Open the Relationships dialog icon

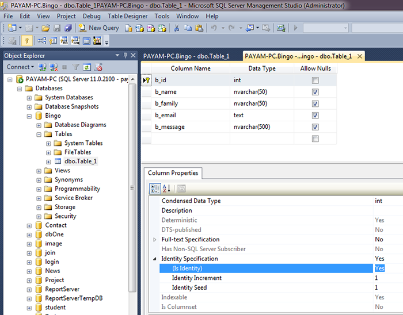point(41,41)
